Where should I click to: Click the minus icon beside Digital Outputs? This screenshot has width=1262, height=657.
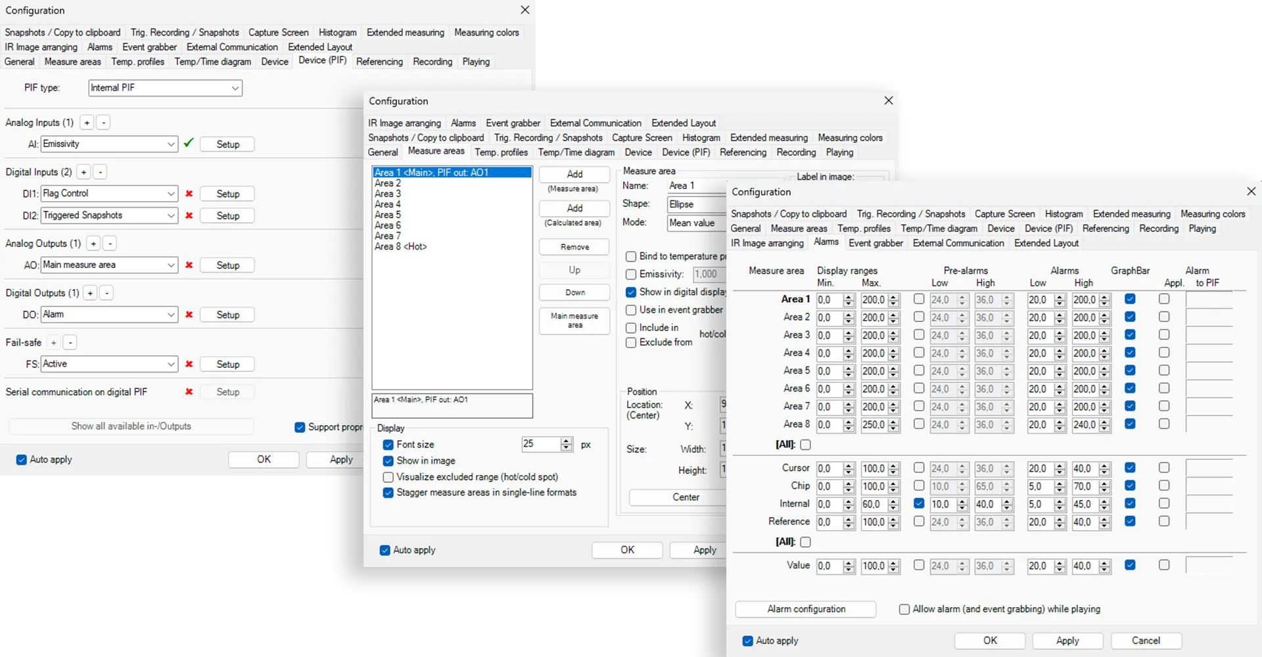tap(106, 293)
